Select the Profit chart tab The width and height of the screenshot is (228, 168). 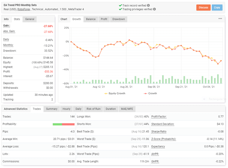[x=103, y=19]
